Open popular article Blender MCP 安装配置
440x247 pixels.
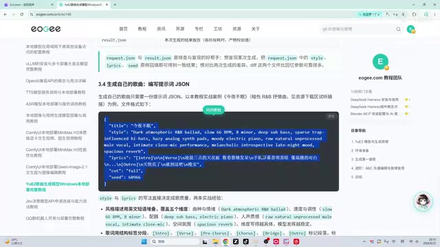[x=374, y=114]
